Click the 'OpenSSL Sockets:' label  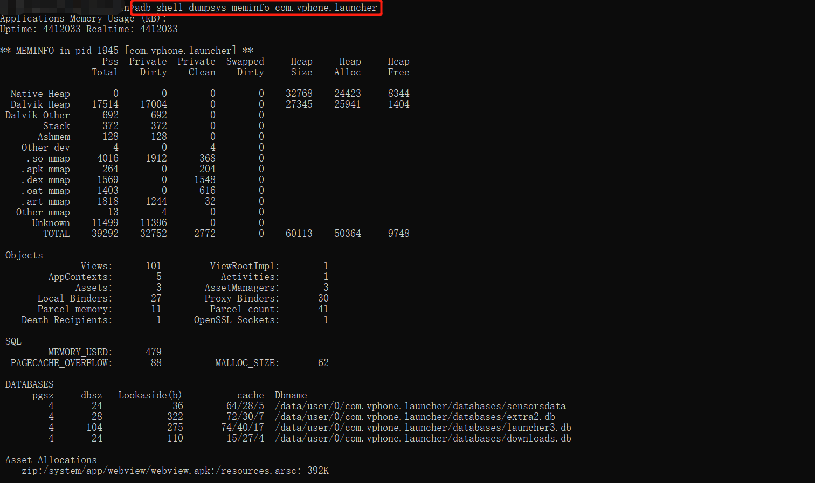[x=237, y=320]
